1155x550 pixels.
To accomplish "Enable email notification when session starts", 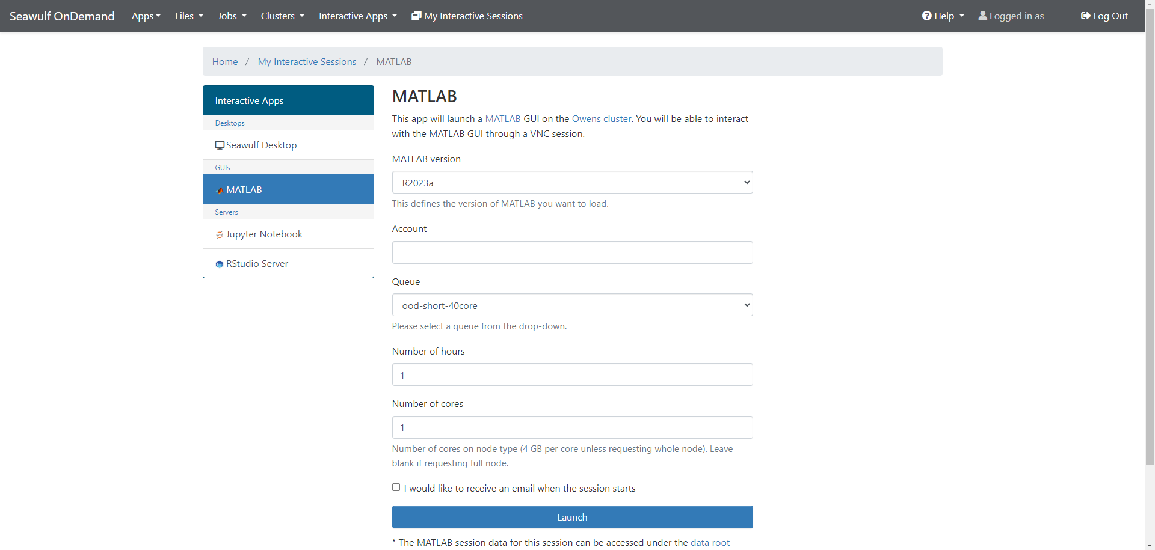I will (396, 487).
